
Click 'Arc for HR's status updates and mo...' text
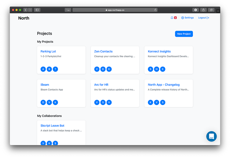pos(114,90)
